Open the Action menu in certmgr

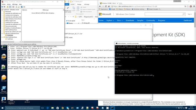[x=9, y=4]
